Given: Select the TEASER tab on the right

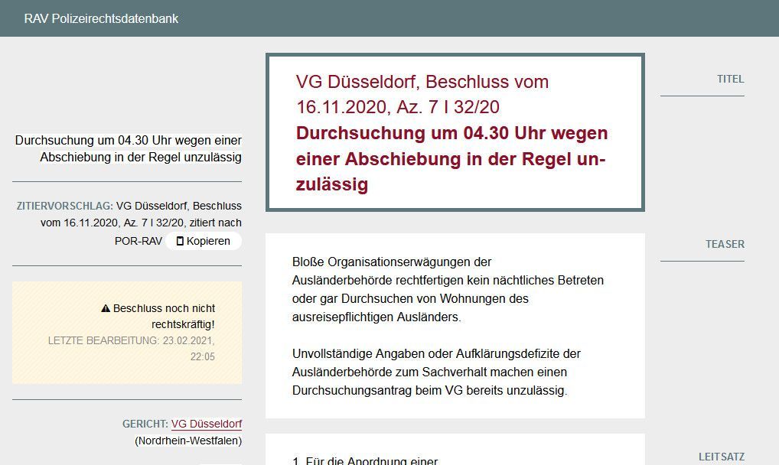Looking at the screenshot, I should click(724, 244).
